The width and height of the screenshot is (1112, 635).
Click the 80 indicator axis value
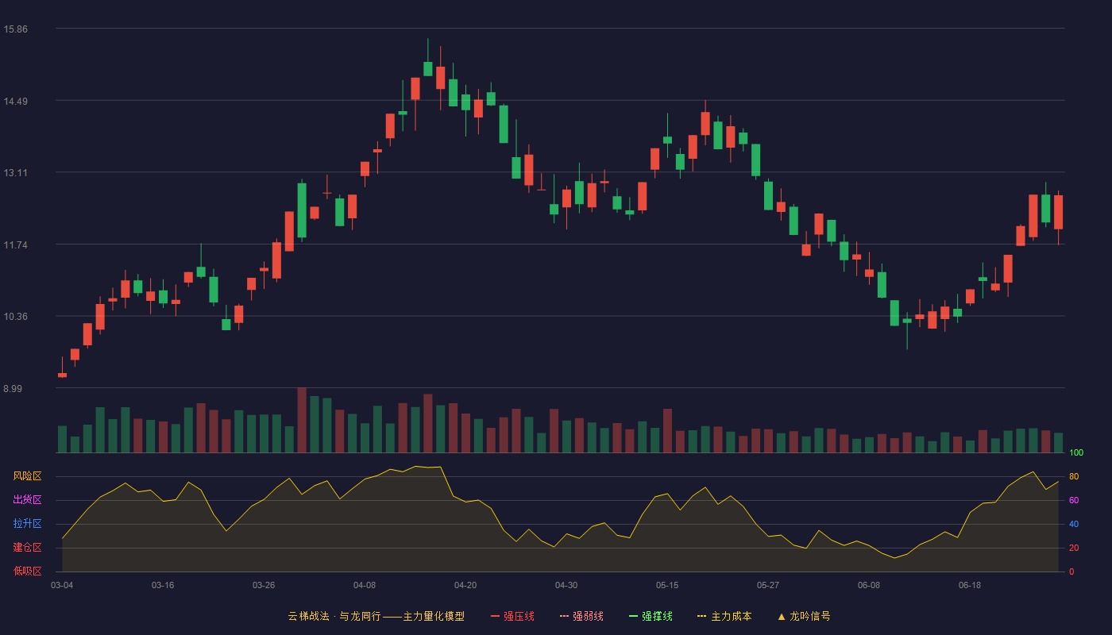1074,476
